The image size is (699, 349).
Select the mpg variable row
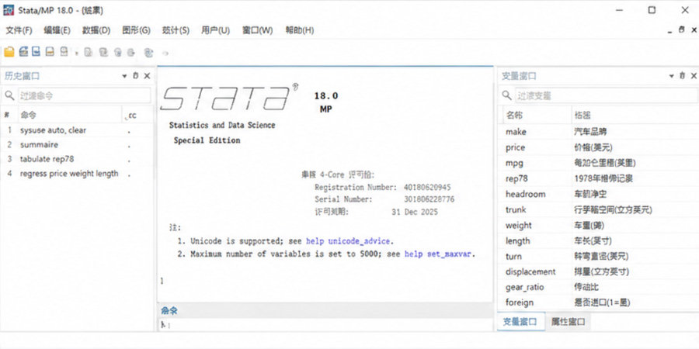coord(599,163)
